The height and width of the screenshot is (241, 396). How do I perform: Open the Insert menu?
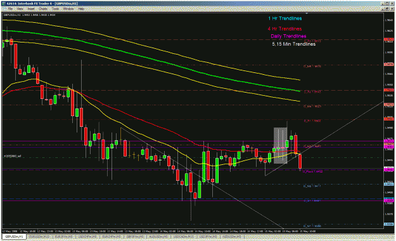click(x=31, y=9)
